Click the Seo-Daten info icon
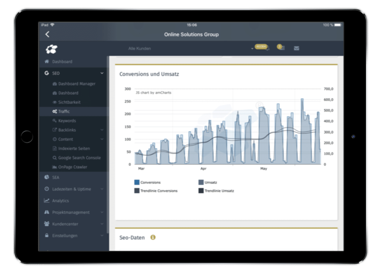Viewport: 382px width, 273px height. pyautogui.click(x=153, y=238)
